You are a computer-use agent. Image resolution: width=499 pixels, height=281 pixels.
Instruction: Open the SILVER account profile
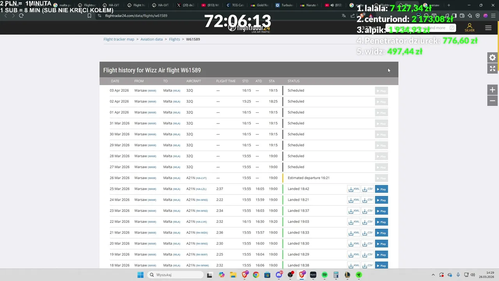[x=469, y=28]
